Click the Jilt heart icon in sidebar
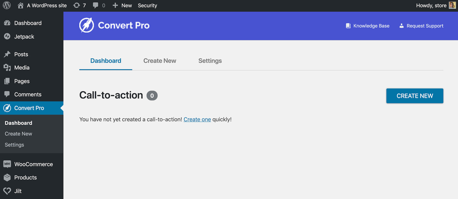The width and height of the screenshot is (458, 199). click(7, 191)
